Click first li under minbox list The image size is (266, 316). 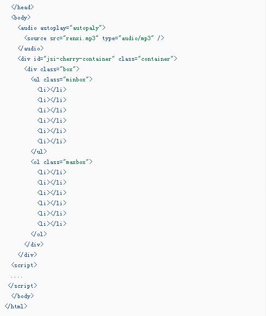(52, 90)
